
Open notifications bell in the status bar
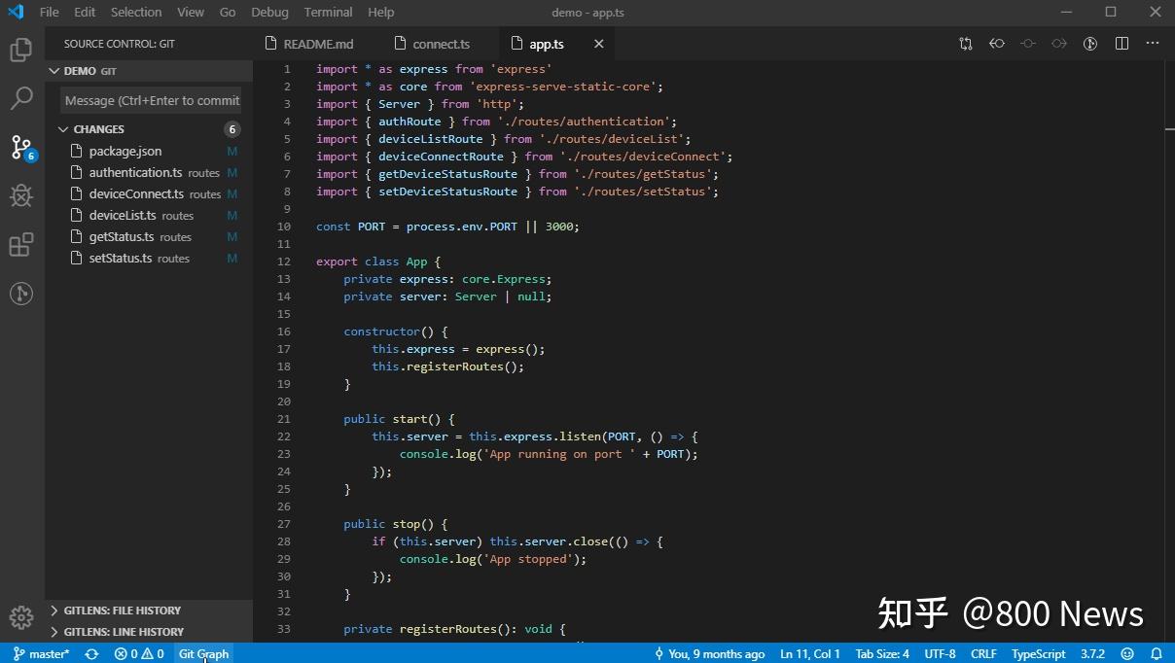(1157, 654)
